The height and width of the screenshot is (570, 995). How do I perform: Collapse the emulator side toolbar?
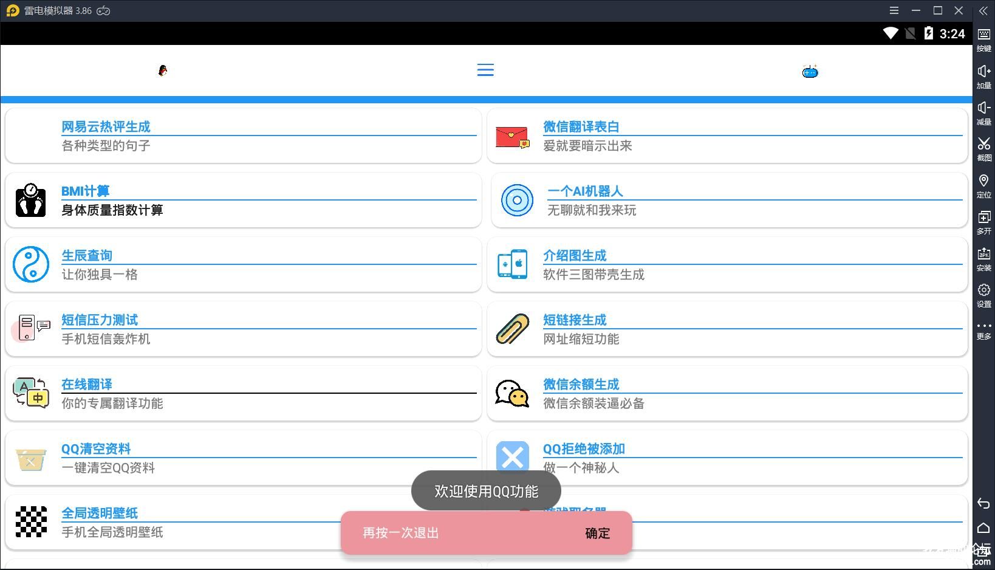(983, 11)
